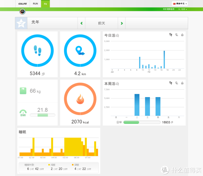Select the Fit tab
203x176 pixels.
pos(45,4)
